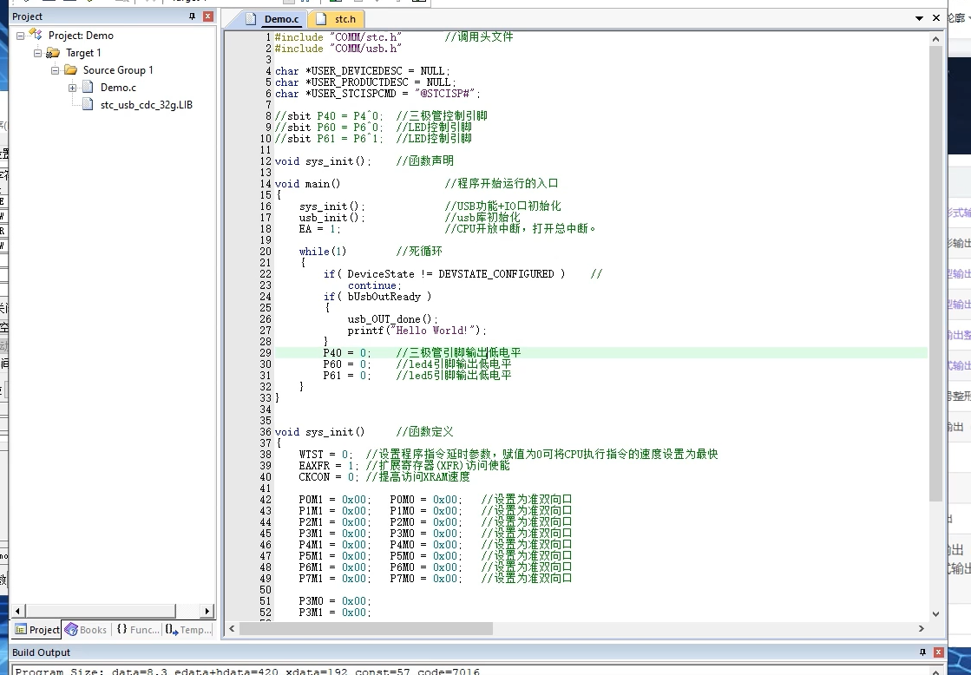Click the 'void main()' declaration
This screenshot has width=971, height=675.
[x=308, y=183]
